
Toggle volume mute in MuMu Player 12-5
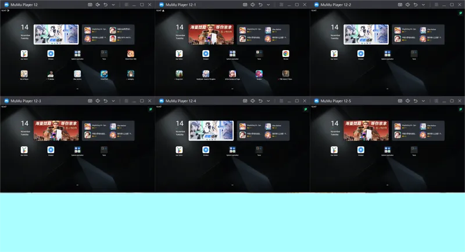(408, 101)
